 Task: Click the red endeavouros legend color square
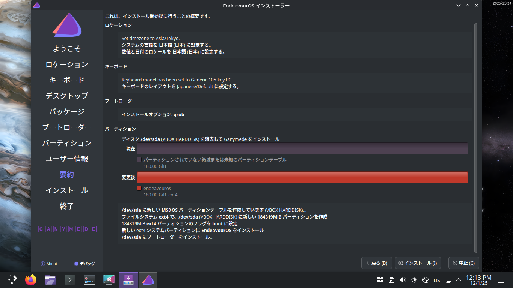tap(139, 189)
